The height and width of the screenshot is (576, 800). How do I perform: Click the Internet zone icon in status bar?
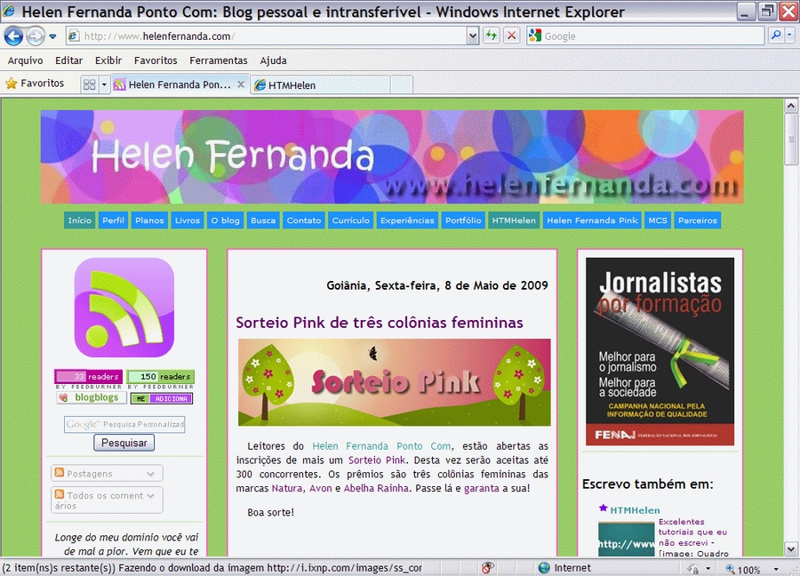tap(543, 567)
